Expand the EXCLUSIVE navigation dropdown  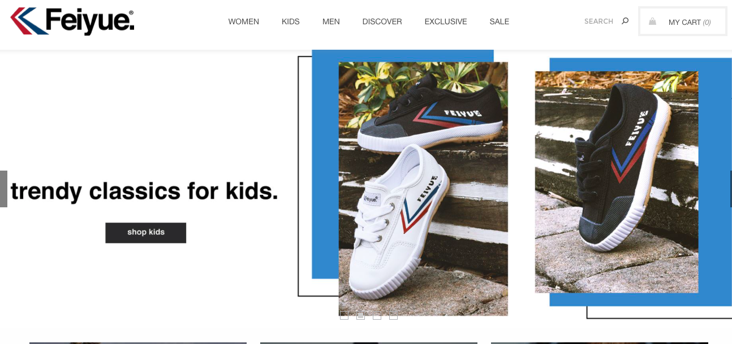446,21
